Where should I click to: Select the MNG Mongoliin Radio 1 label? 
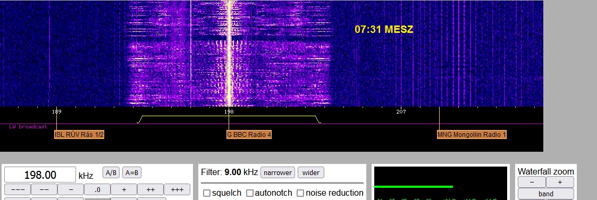point(472,135)
